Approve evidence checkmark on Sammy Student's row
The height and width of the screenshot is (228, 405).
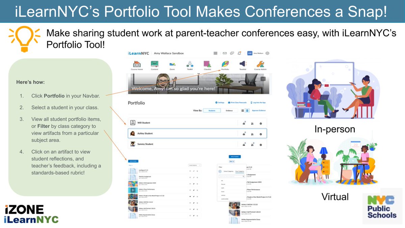point(261,144)
